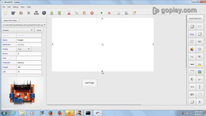Click the Name field containing Image1
Viewport: 206px width, 116px height.
coord(29,40)
